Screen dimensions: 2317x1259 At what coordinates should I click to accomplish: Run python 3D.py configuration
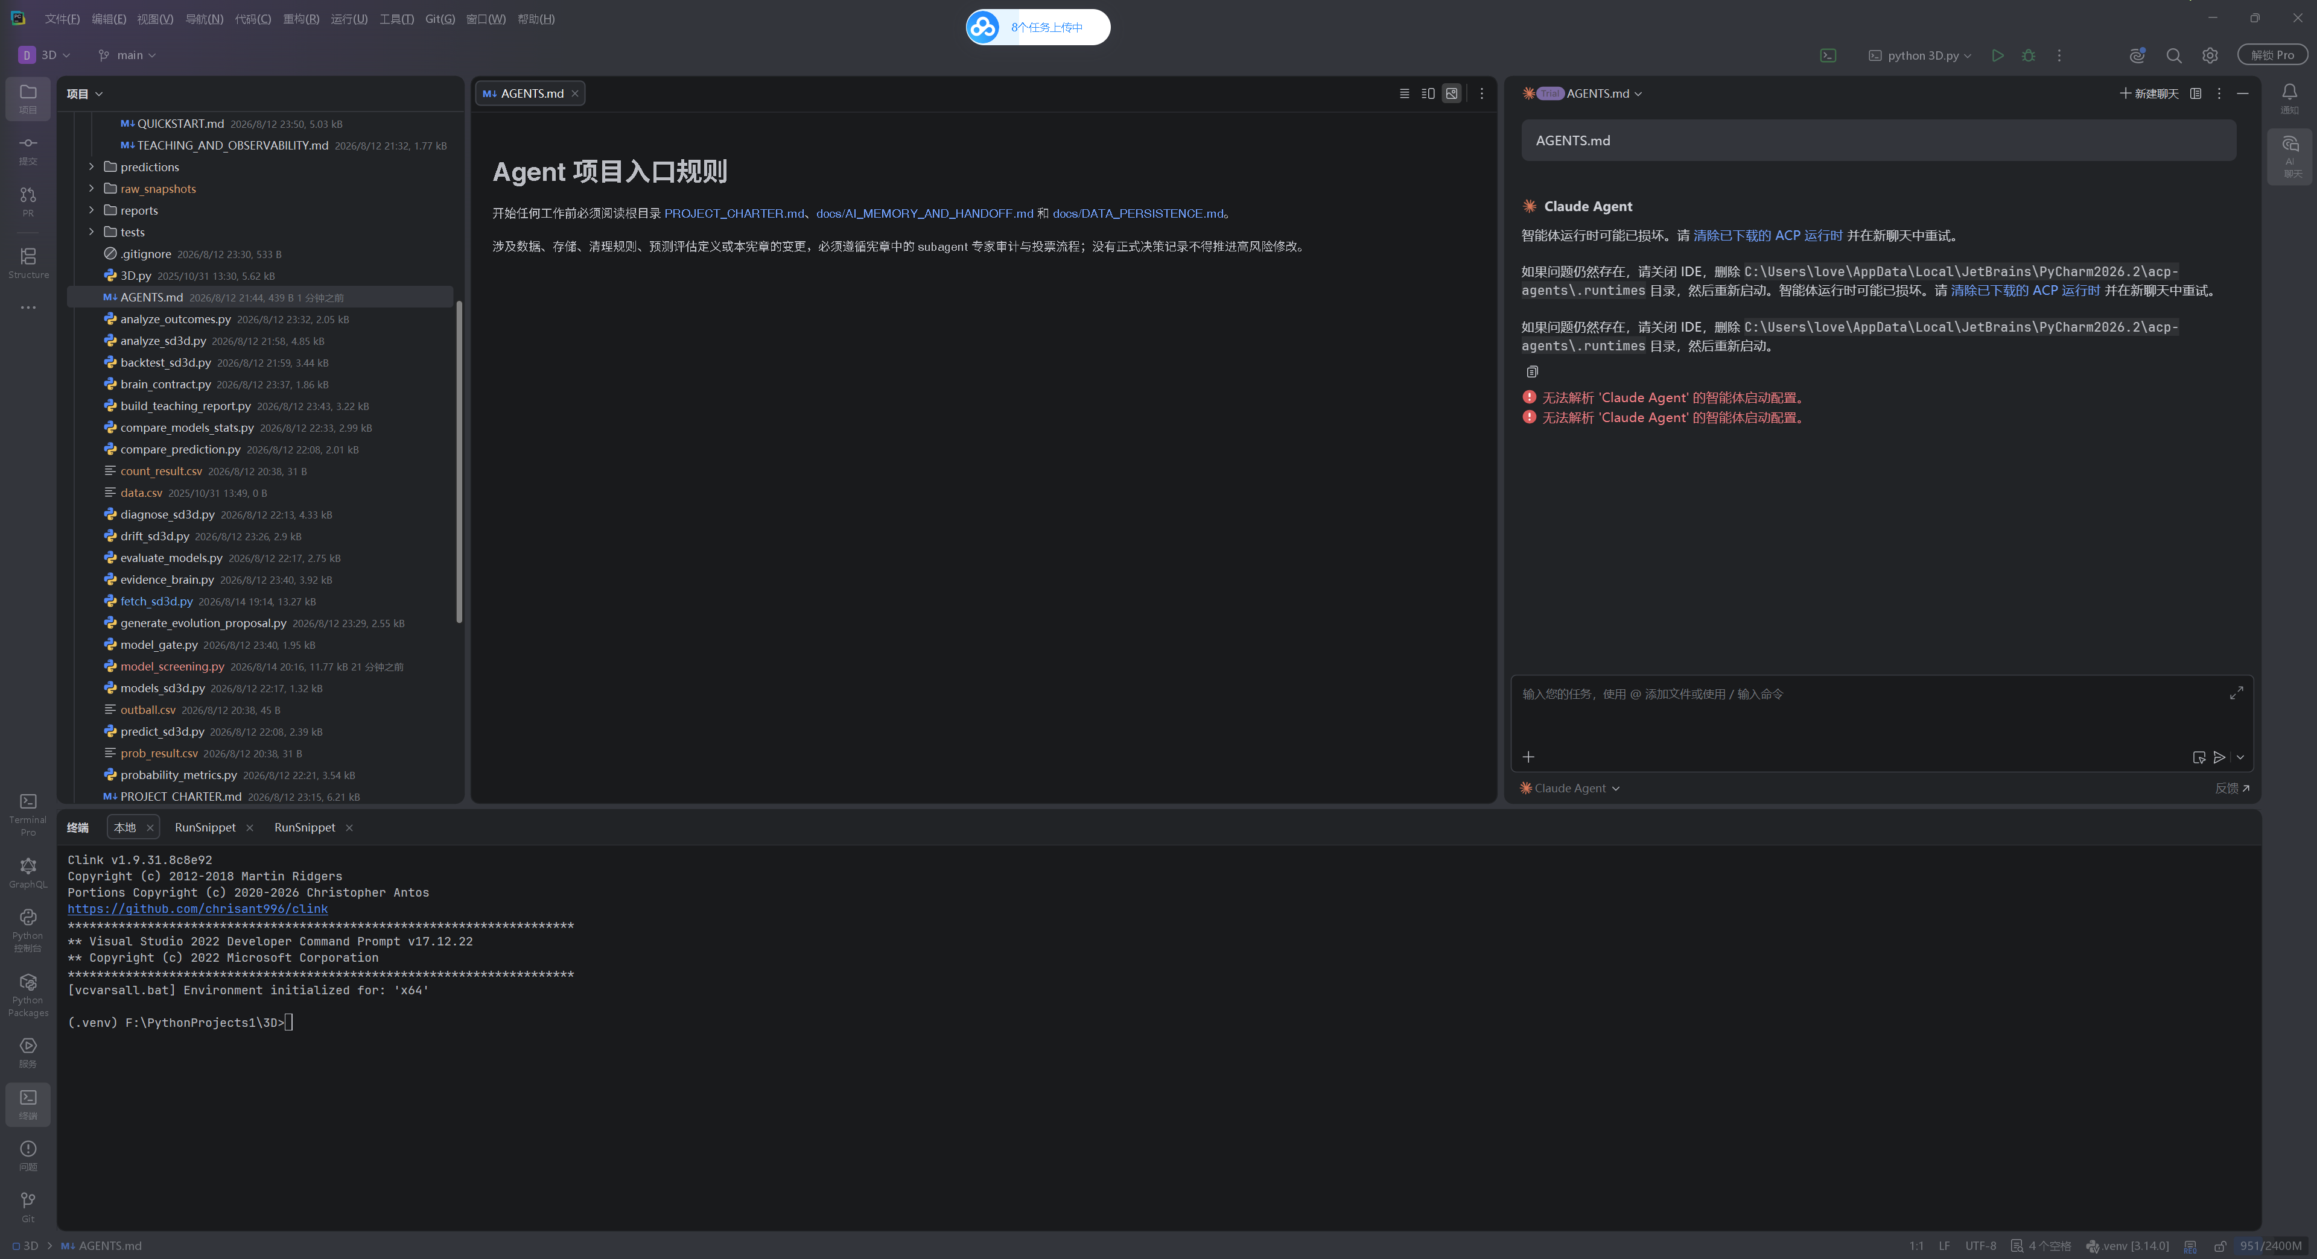(x=1998, y=55)
